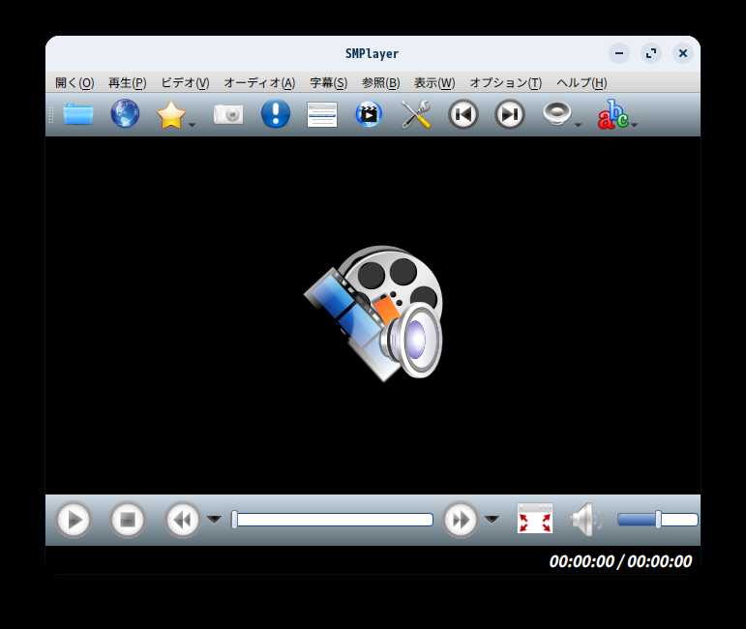The height and width of the screenshot is (629, 746).
Task: Start playback with the Play button
Action: click(x=74, y=520)
